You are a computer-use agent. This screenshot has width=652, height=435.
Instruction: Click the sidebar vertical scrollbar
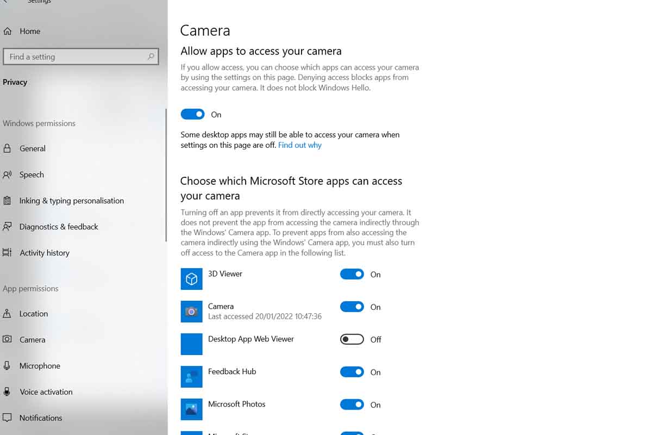(166, 175)
